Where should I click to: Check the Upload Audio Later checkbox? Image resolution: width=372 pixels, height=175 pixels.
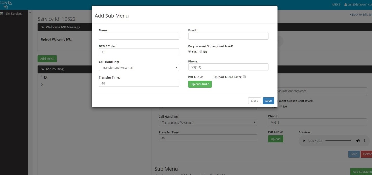click(244, 77)
